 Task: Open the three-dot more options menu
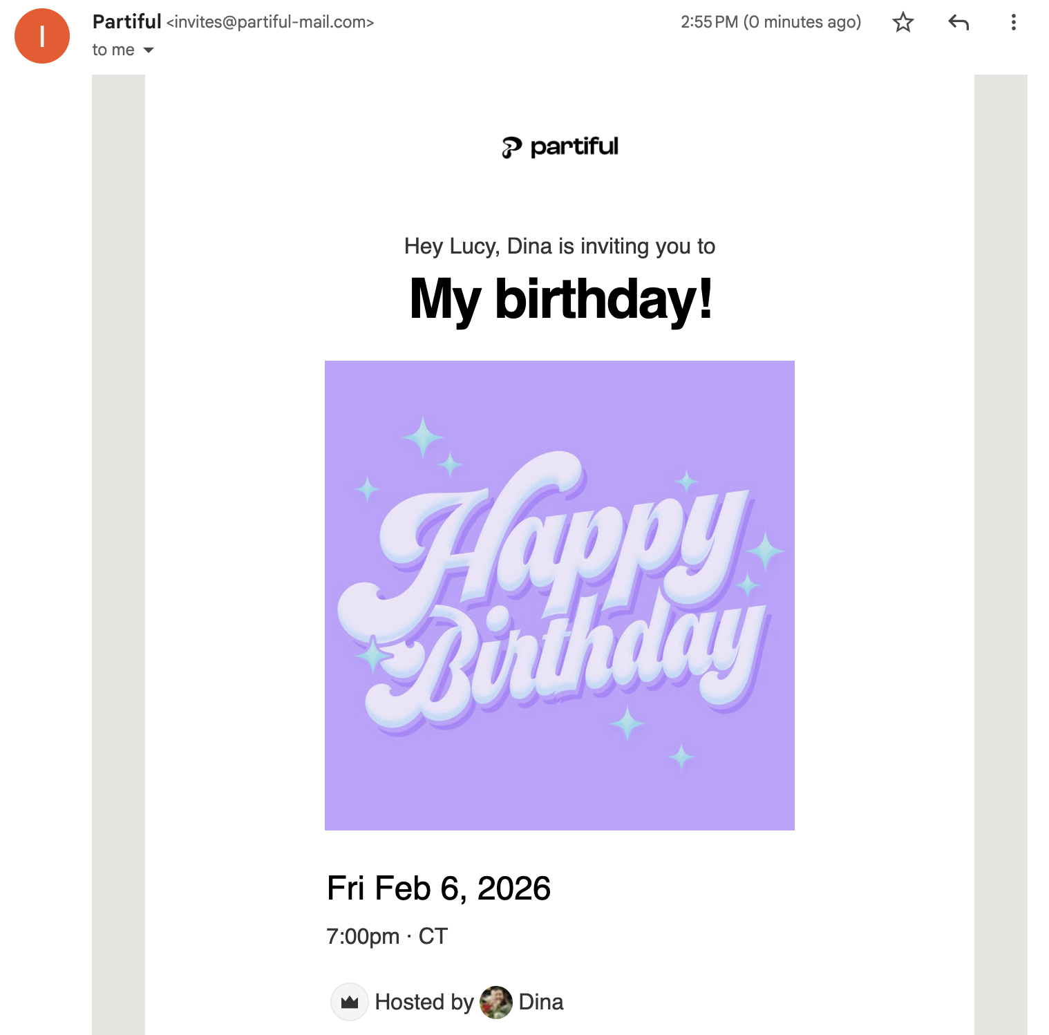click(x=1013, y=23)
